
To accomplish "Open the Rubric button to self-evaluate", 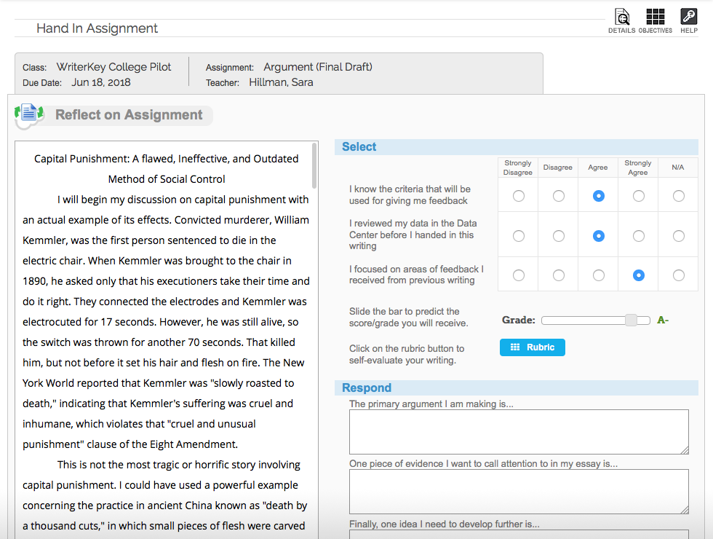I will click(532, 347).
